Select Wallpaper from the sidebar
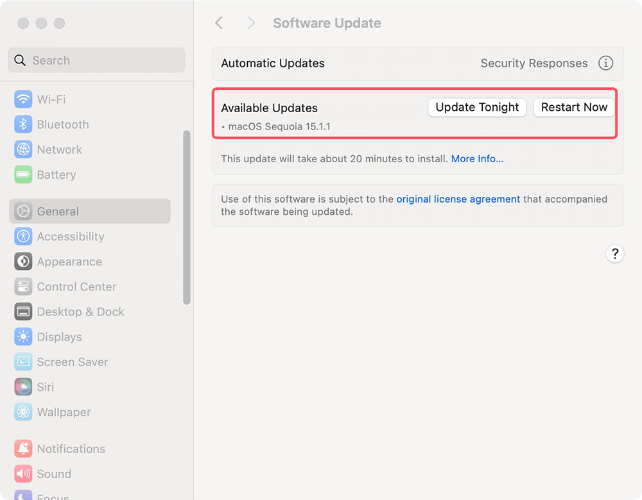 pos(22,412)
